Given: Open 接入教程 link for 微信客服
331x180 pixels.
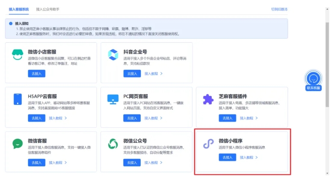Looking at the screenshot, I should (x=58, y=163).
